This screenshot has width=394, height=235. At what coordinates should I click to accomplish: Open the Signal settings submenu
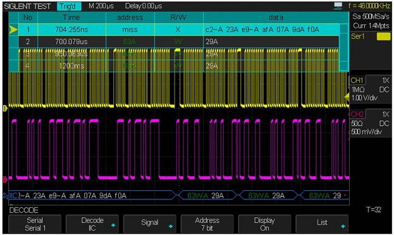click(x=150, y=224)
